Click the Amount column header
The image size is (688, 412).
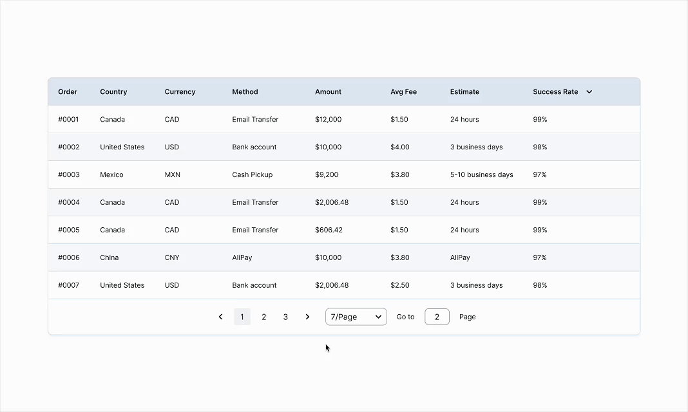pos(328,91)
